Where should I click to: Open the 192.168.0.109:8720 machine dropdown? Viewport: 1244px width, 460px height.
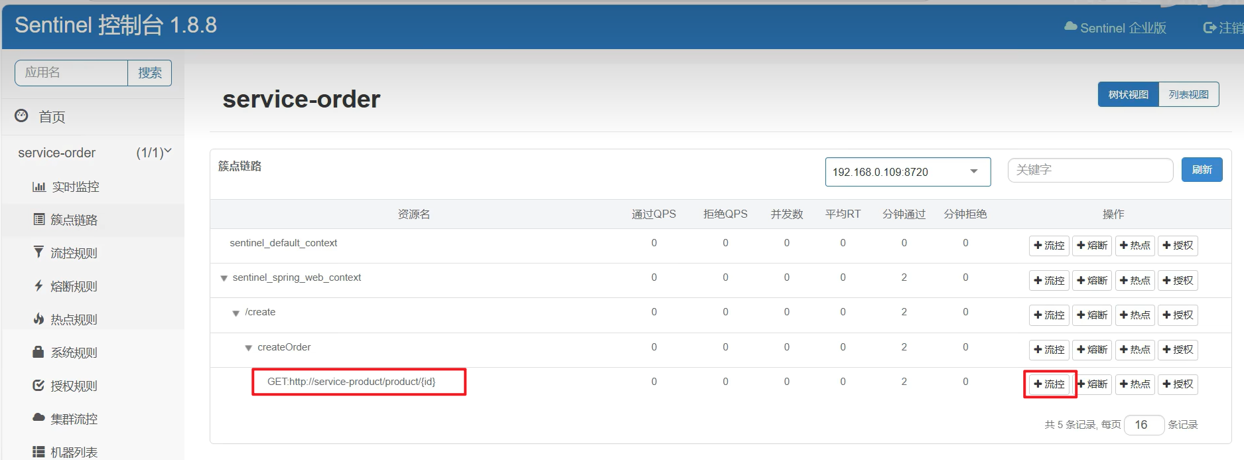point(908,172)
